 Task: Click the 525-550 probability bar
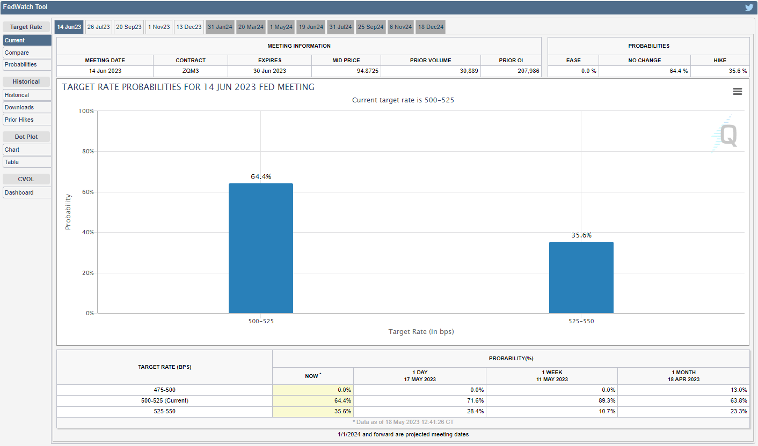coord(581,277)
